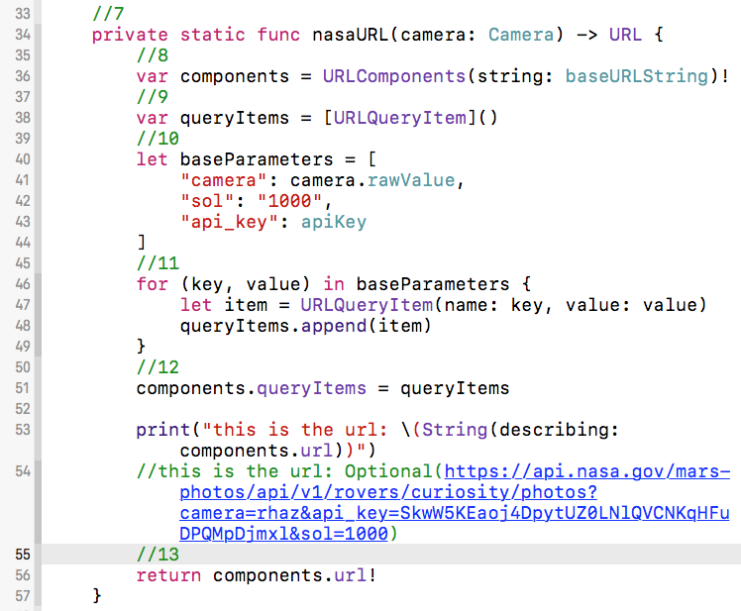Click 'url' property on line 56
This screenshot has width=741, height=611.
350,575
